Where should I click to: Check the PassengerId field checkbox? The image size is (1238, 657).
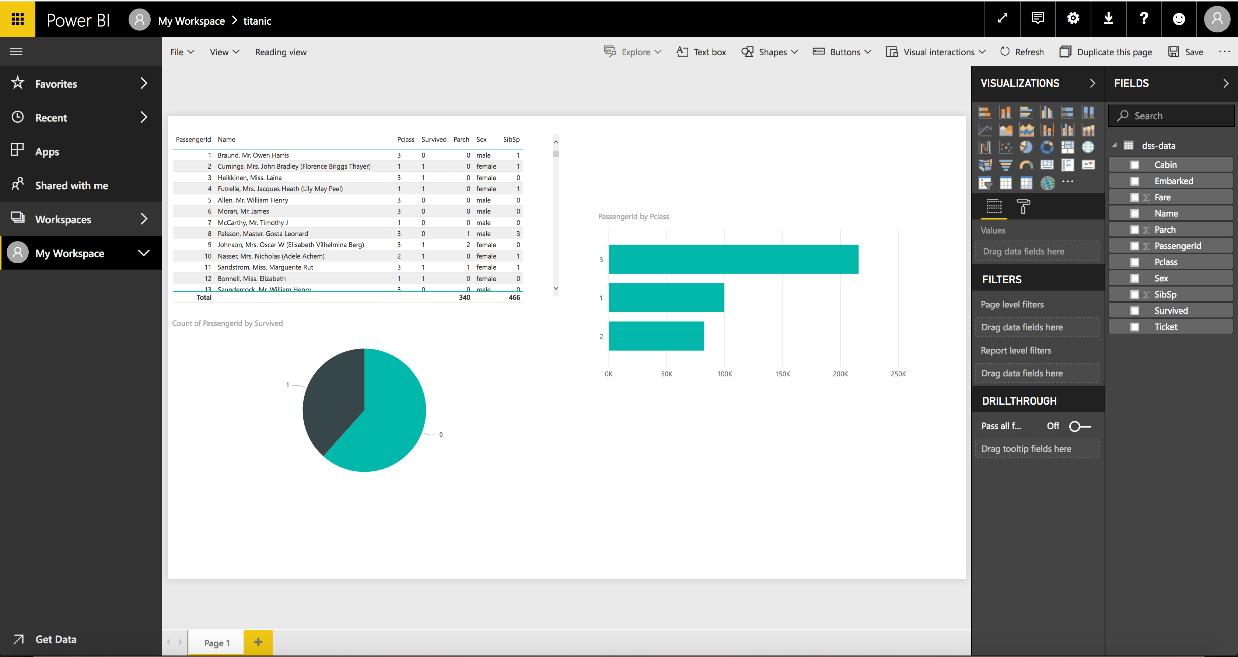(1135, 246)
